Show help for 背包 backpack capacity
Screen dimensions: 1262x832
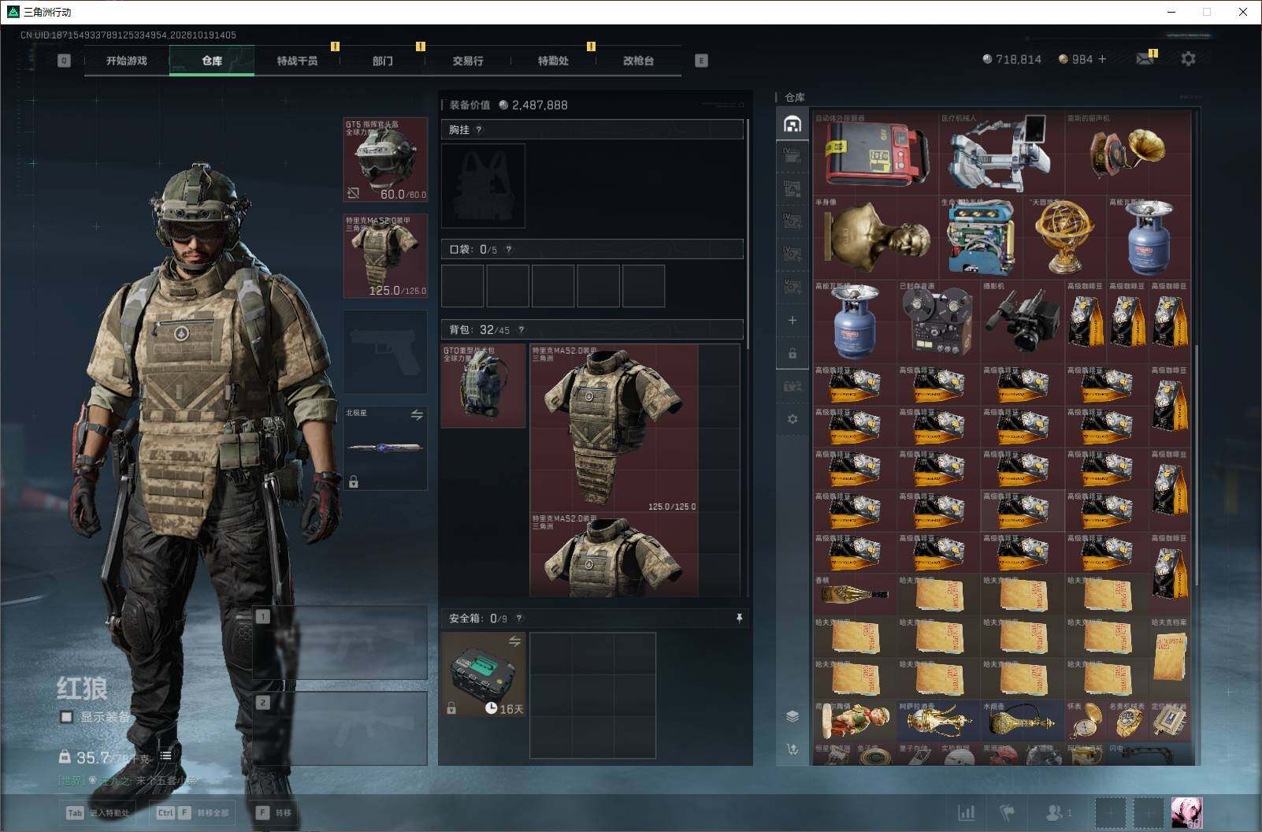tap(521, 330)
